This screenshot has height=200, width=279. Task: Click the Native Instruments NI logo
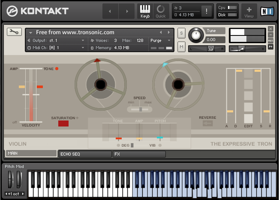pos(267,11)
